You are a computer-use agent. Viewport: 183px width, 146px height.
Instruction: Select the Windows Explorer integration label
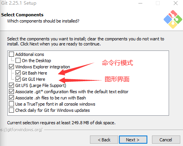pyautogui.click(x=43, y=67)
